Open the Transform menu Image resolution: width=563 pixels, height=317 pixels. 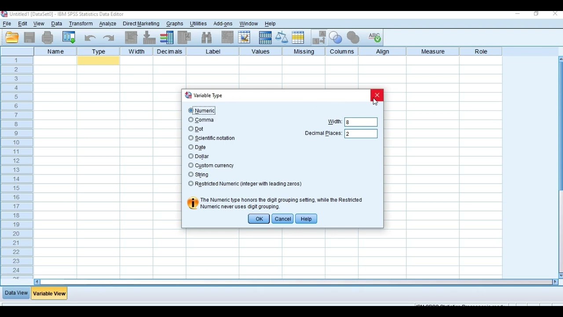pyautogui.click(x=81, y=24)
